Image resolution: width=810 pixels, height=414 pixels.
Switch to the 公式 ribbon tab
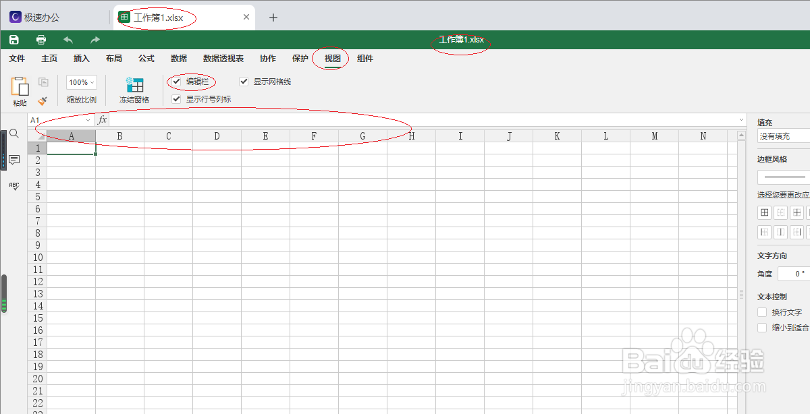coord(146,59)
